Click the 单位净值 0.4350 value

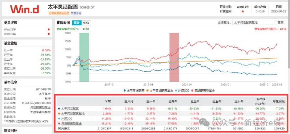click(260, 11)
